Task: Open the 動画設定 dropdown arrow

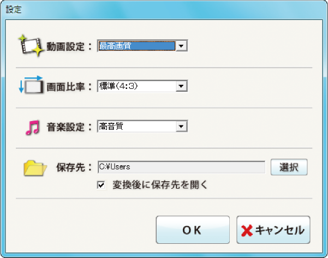Action: click(x=181, y=46)
